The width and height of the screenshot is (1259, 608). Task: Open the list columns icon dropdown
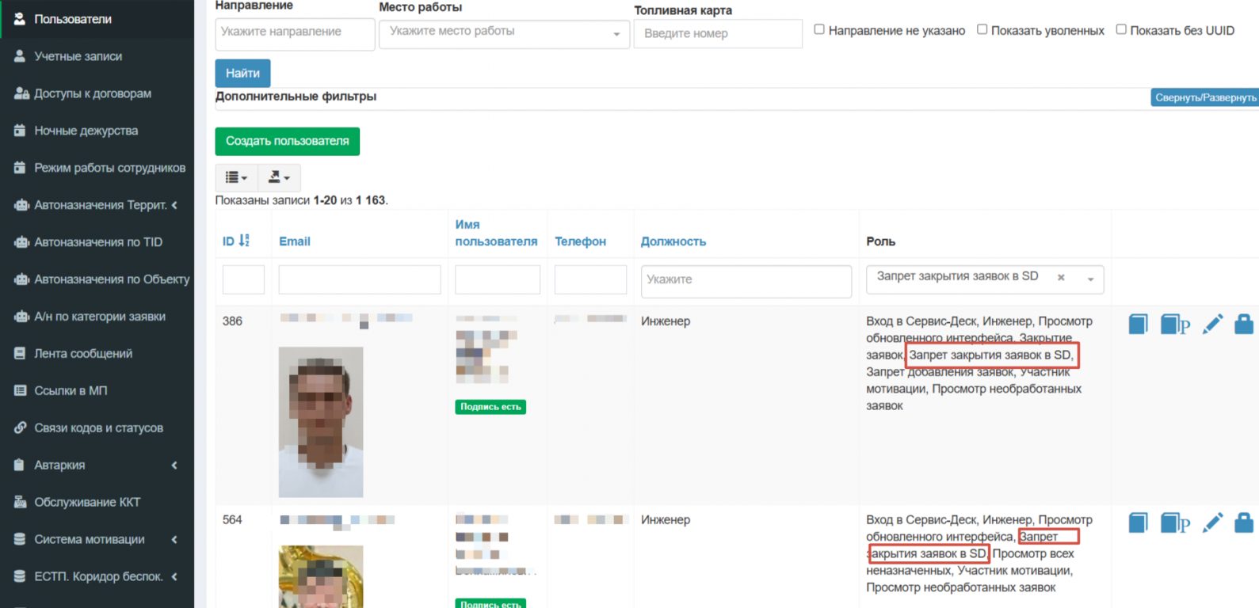236,177
